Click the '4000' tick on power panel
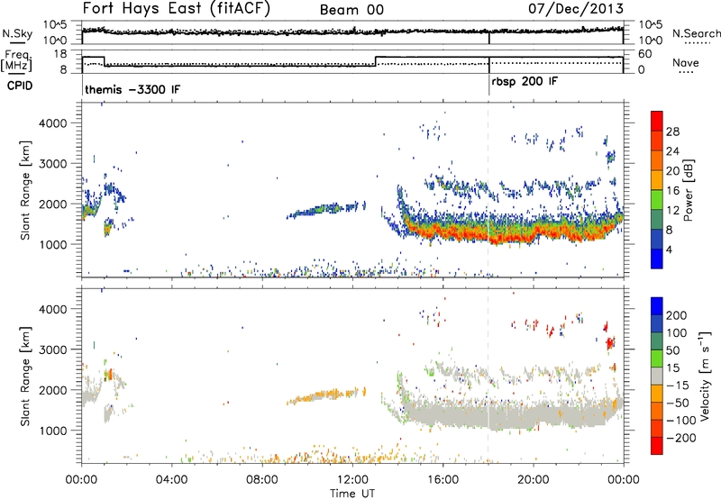This screenshot has height=499, width=721. click(53, 123)
